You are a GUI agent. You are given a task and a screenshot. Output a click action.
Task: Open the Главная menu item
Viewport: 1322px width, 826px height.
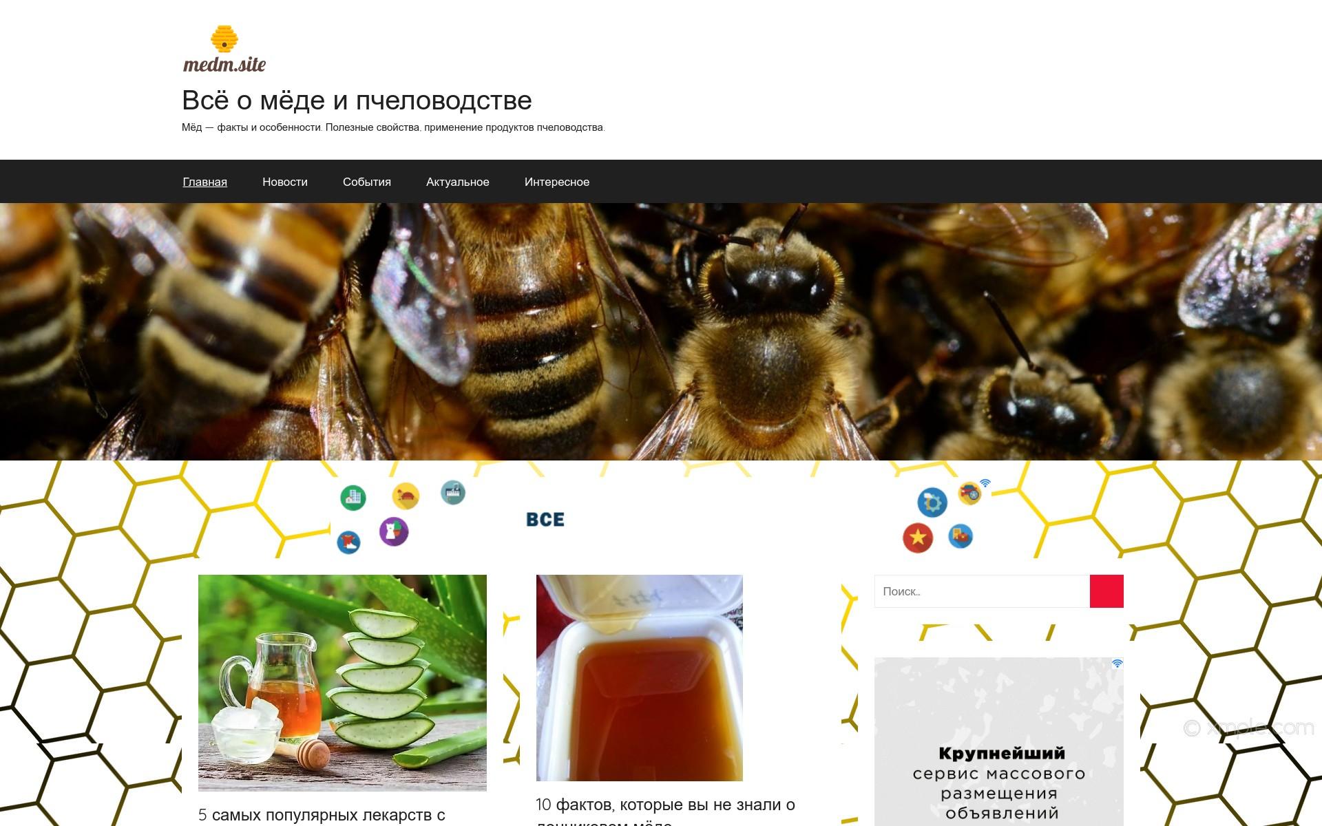click(x=205, y=182)
